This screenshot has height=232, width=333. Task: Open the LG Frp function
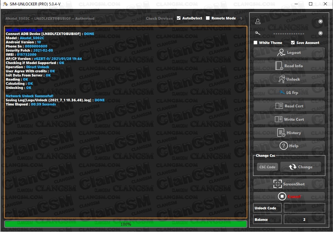(289, 92)
